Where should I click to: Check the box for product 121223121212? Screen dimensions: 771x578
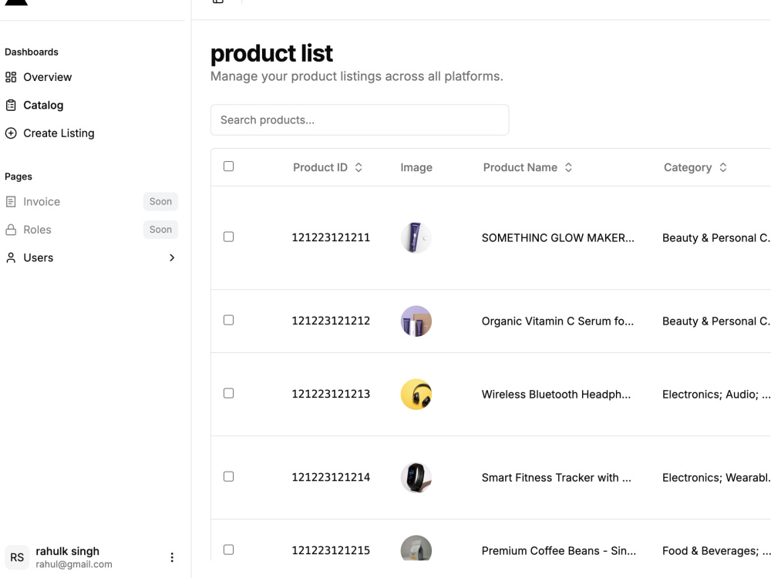click(x=229, y=320)
